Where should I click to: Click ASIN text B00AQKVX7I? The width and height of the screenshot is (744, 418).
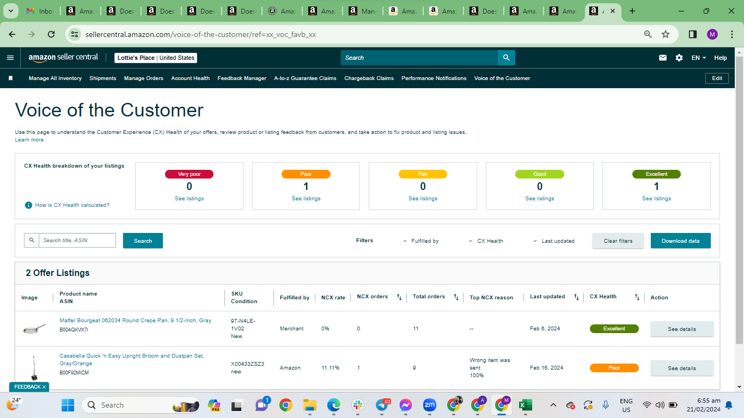[74, 330]
